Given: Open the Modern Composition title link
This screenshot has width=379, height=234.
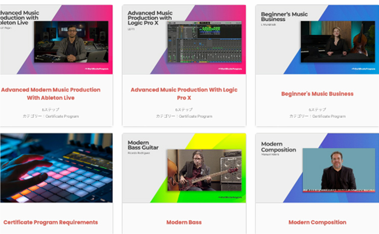Looking at the screenshot, I should tap(317, 222).
